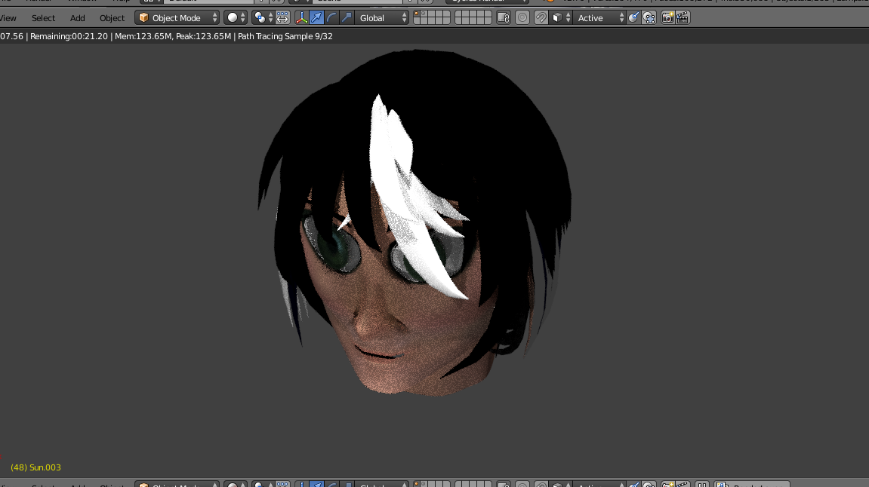This screenshot has height=487, width=869.
Task: Click OpenGL render active viewport camera icon
Action: coord(667,17)
